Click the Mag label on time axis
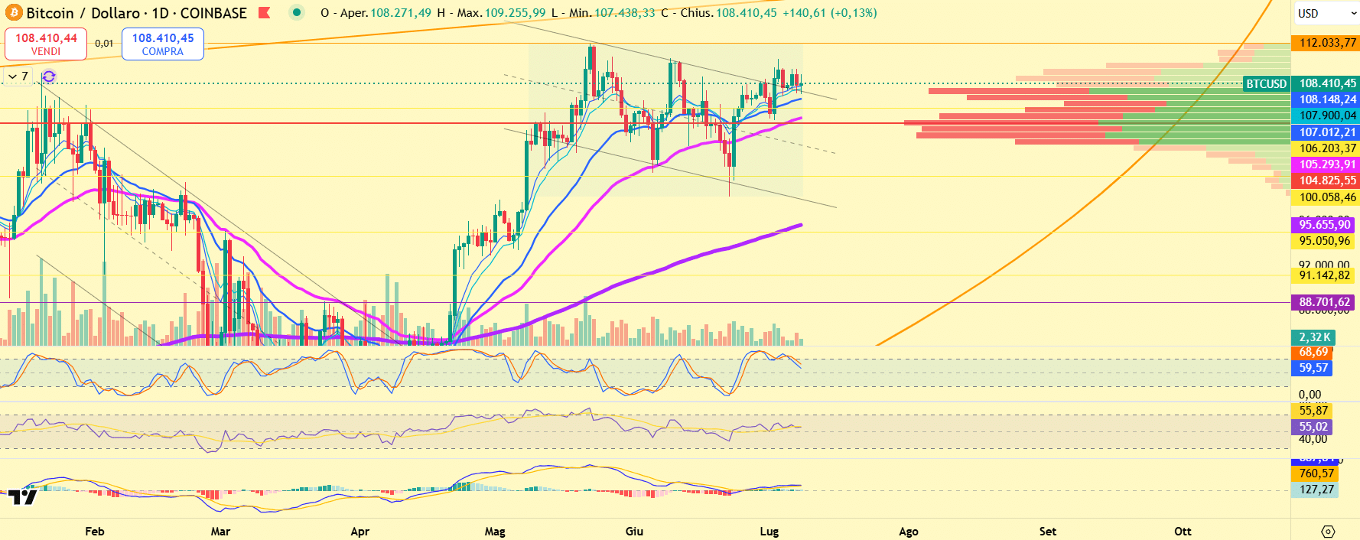This screenshot has height=540, width=1360. (495, 531)
